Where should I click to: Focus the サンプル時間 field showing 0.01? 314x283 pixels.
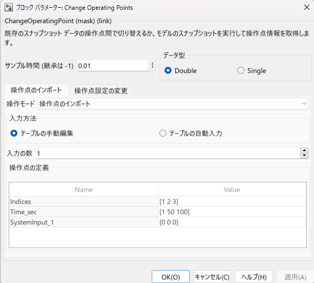pos(113,65)
